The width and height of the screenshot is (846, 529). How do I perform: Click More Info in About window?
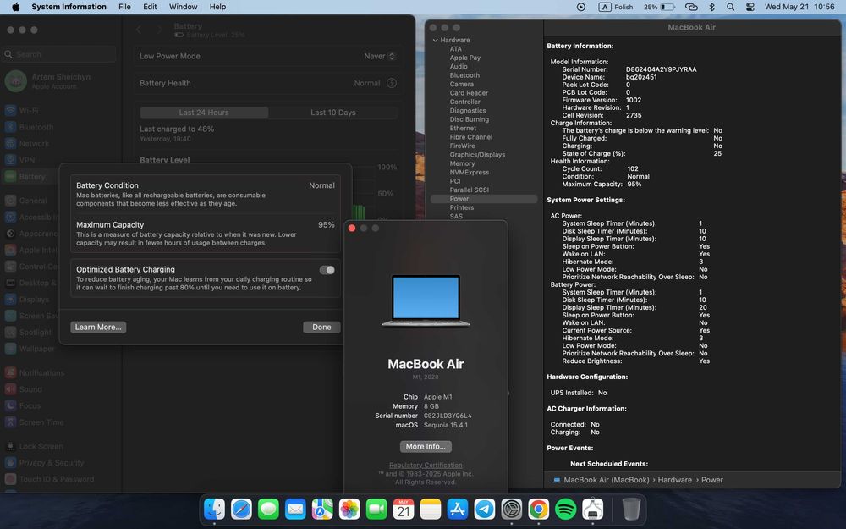[x=426, y=446]
